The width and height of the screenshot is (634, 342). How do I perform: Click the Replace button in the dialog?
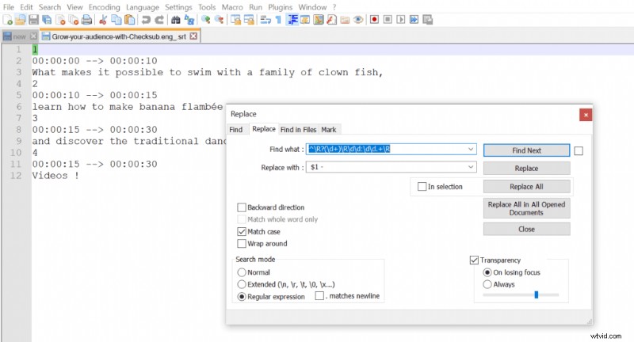(x=526, y=169)
